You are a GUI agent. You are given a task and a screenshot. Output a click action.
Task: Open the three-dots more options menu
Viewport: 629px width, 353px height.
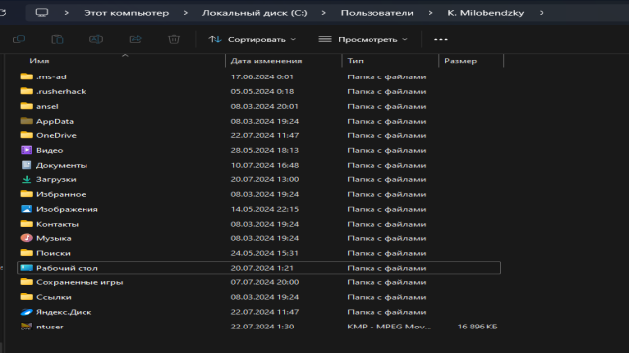441,39
